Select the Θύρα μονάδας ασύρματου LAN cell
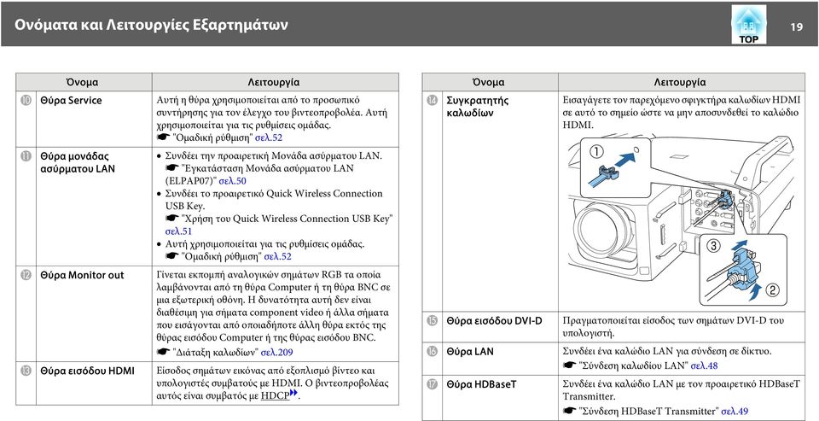 [x=94, y=207]
